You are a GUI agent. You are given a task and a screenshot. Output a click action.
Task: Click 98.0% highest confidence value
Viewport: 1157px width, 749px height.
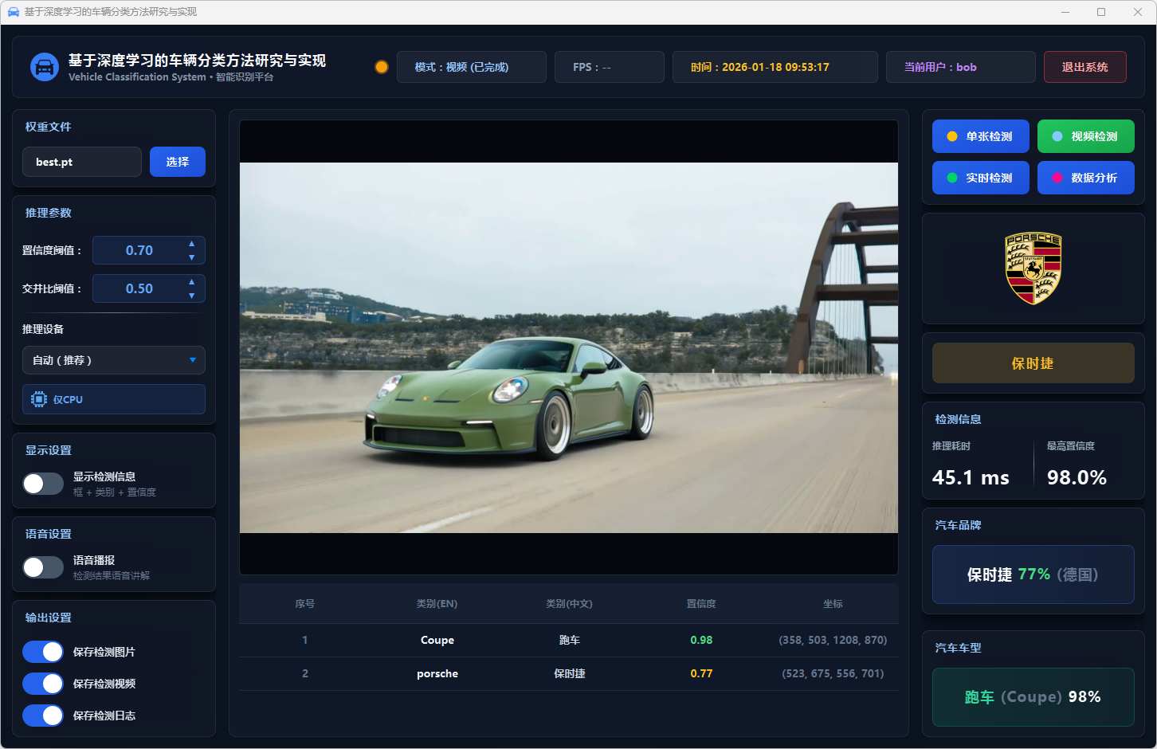[x=1077, y=477]
